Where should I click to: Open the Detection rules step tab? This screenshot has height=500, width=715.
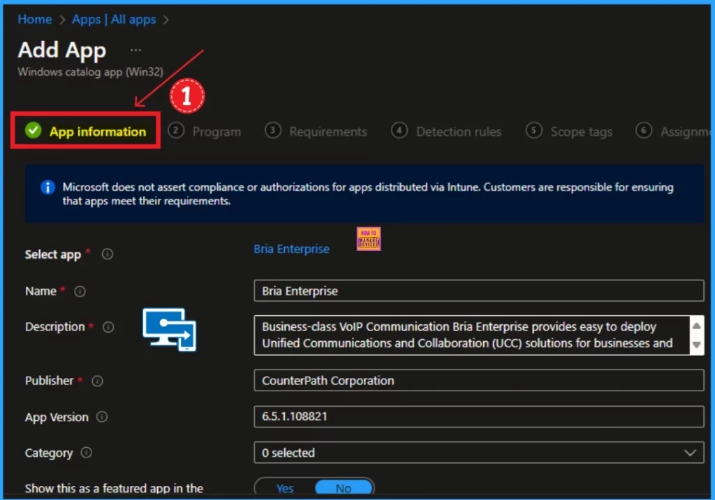(x=446, y=131)
